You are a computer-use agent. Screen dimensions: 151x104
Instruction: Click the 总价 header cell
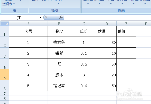tap(126, 31)
